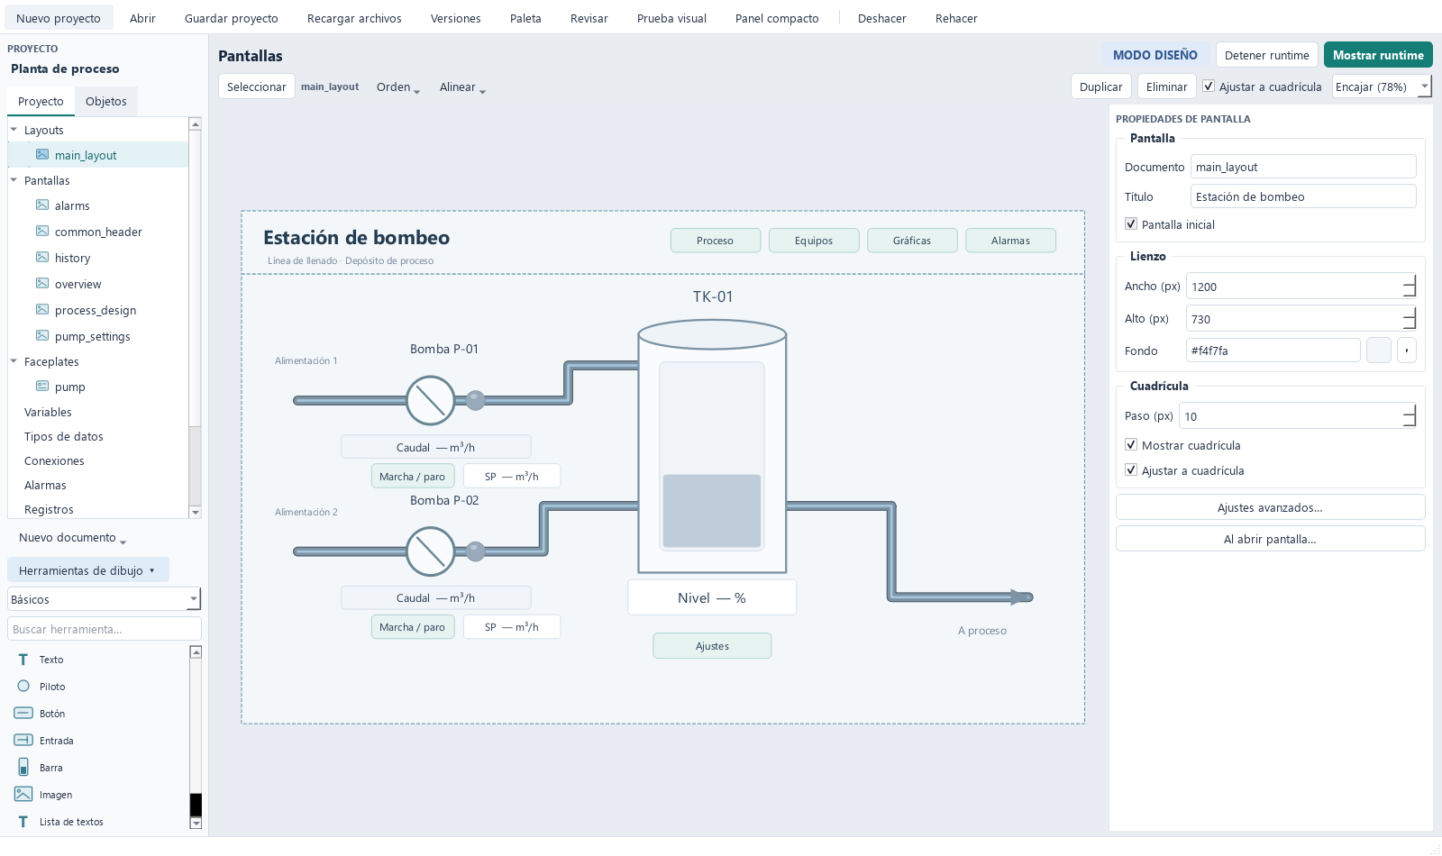Viewport: 1442px width, 856px height.
Task: Select the Texto tool icon
Action: tap(23, 660)
